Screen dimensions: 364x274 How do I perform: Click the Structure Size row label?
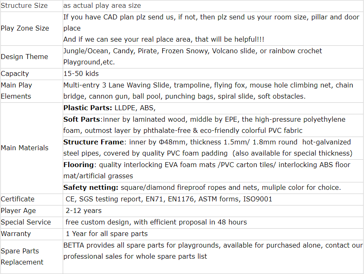24,6
